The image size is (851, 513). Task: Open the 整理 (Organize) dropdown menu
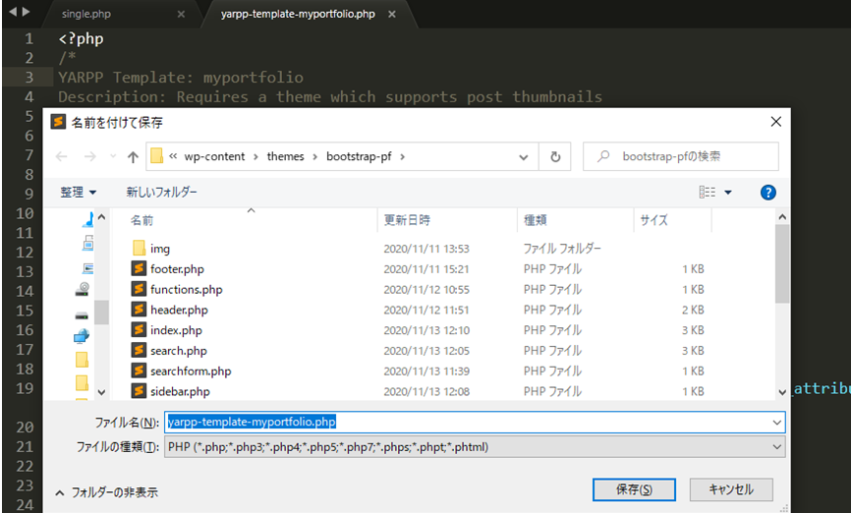79,193
